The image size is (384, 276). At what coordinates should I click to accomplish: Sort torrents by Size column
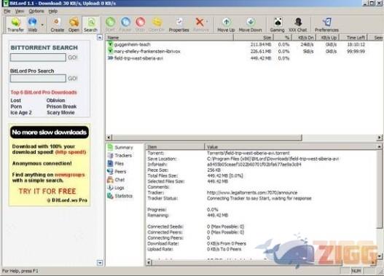click(254, 37)
